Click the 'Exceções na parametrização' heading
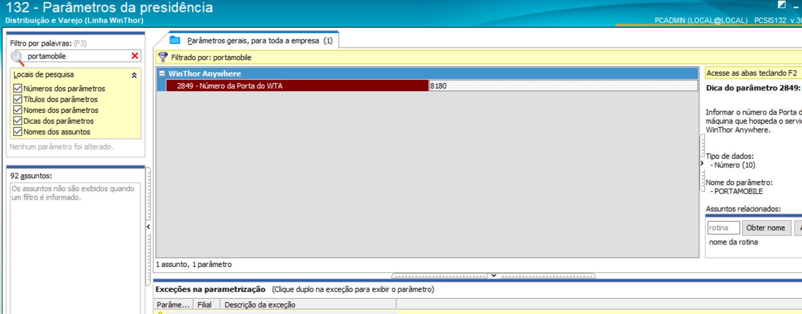Image resolution: width=802 pixels, height=314 pixels. pyautogui.click(x=210, y=289)
